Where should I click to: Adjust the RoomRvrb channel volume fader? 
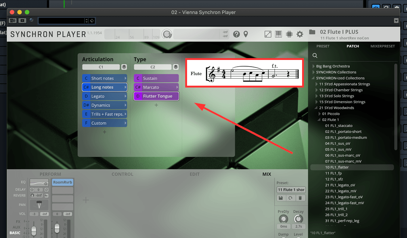pos(57,228)
